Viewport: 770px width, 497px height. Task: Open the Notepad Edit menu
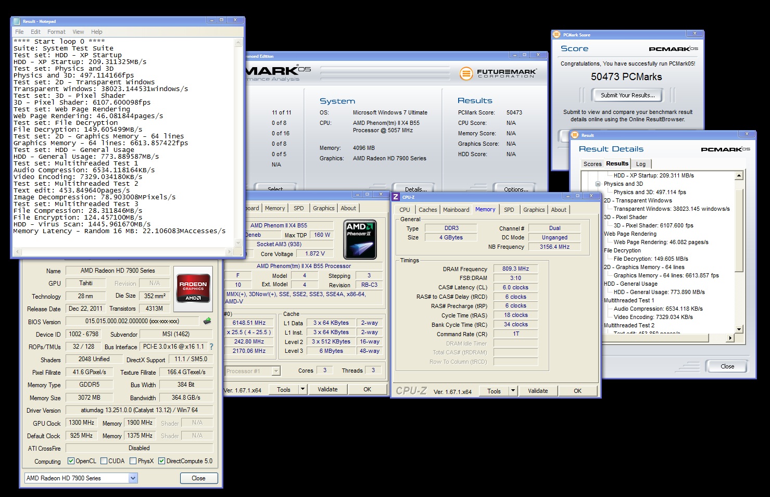pos(35,32)
